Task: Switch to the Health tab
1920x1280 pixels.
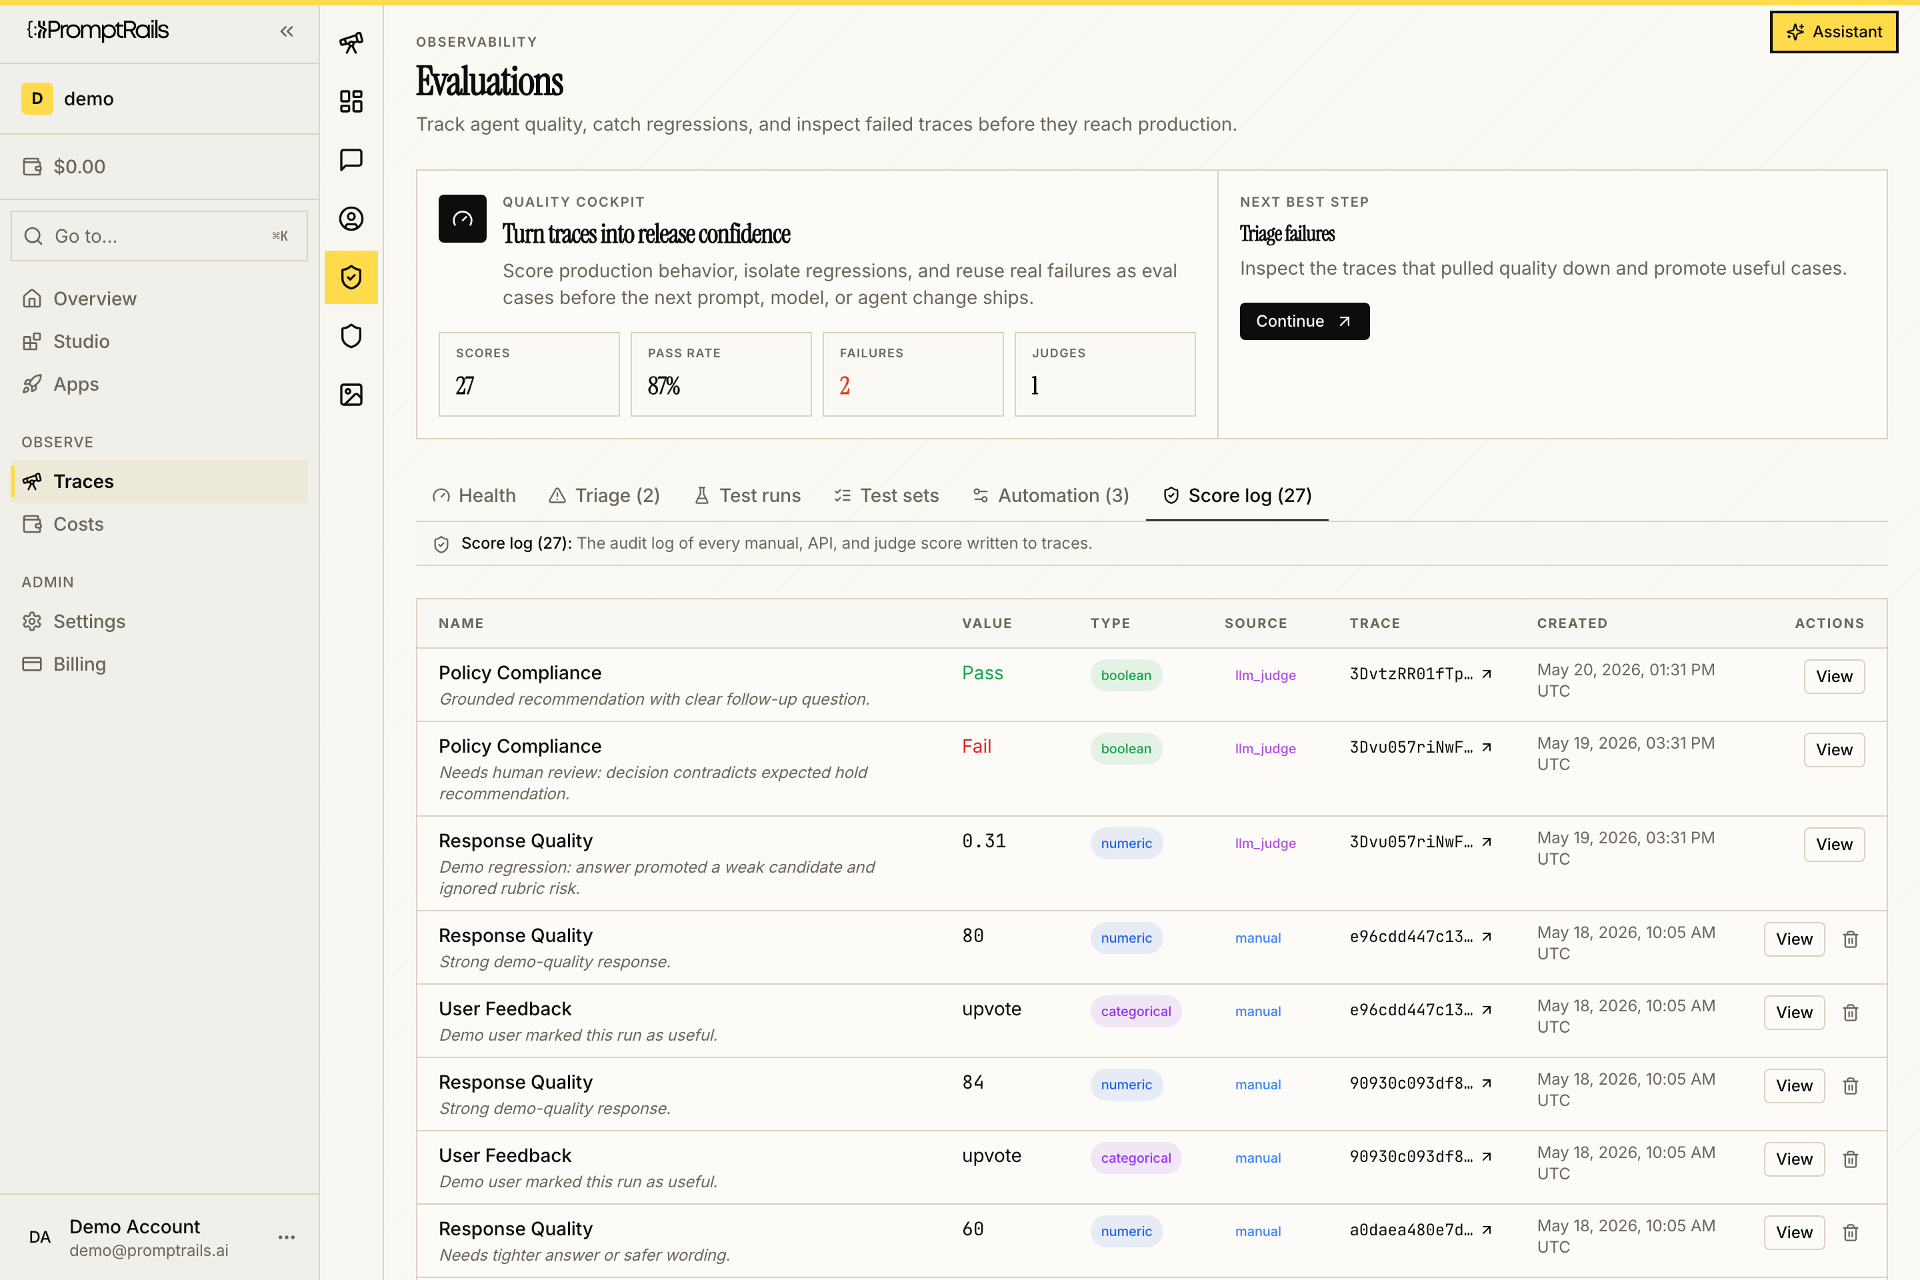Action: [474, 495]
